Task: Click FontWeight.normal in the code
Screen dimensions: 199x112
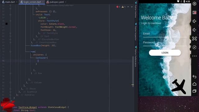Action: pyautogui.click(x=66, y=27)
